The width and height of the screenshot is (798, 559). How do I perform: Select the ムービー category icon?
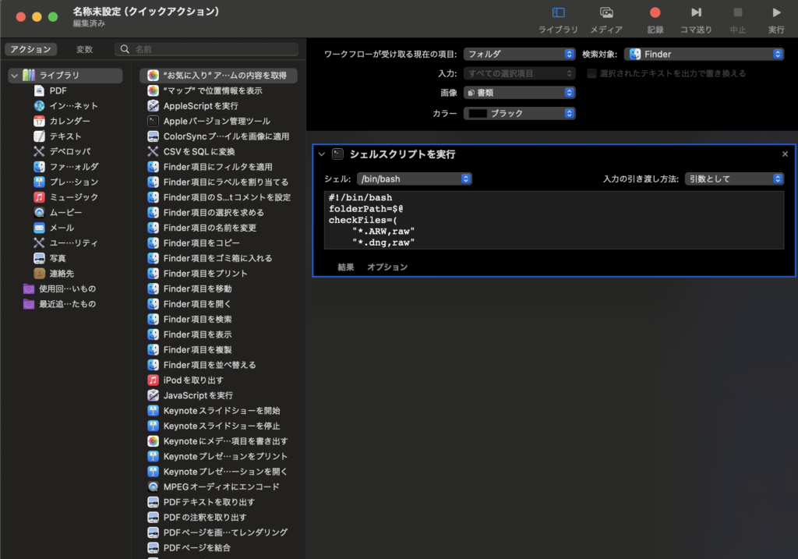pyautogui.click(x=39, y=212)
